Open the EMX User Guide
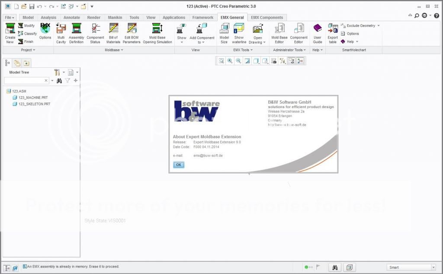The width and height of the screenshot is (443, 274). pyautogui.click(x=318, y=33)
